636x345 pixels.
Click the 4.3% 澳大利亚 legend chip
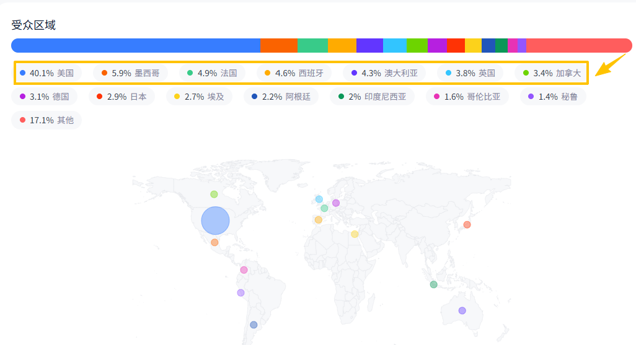click(x=384, y=73)
